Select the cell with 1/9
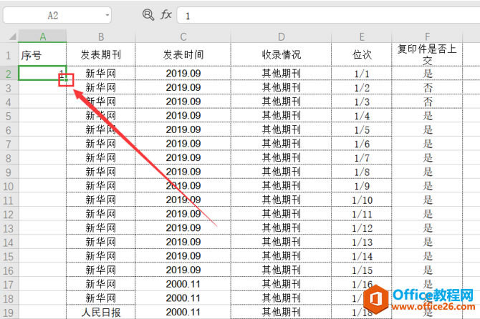The width and height of the screenshot is (480, 319). pyautogui.click(x=362, y=186)
